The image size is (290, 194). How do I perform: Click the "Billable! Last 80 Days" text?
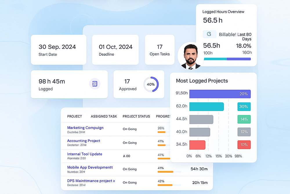[x=235, y=37]
